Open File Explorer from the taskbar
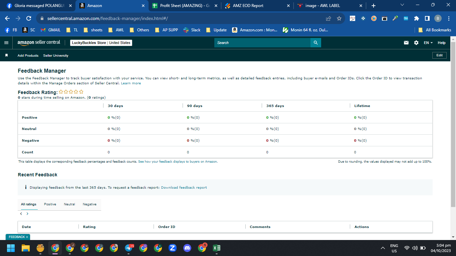The width and height of the screenshot is (456, 256). [26, 248]
